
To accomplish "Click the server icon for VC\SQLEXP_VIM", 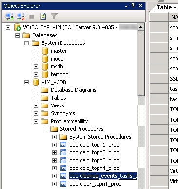I will (x=17, y=27).
